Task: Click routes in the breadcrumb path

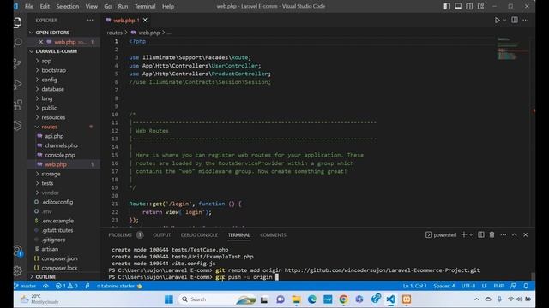Action: coord(114,33)
